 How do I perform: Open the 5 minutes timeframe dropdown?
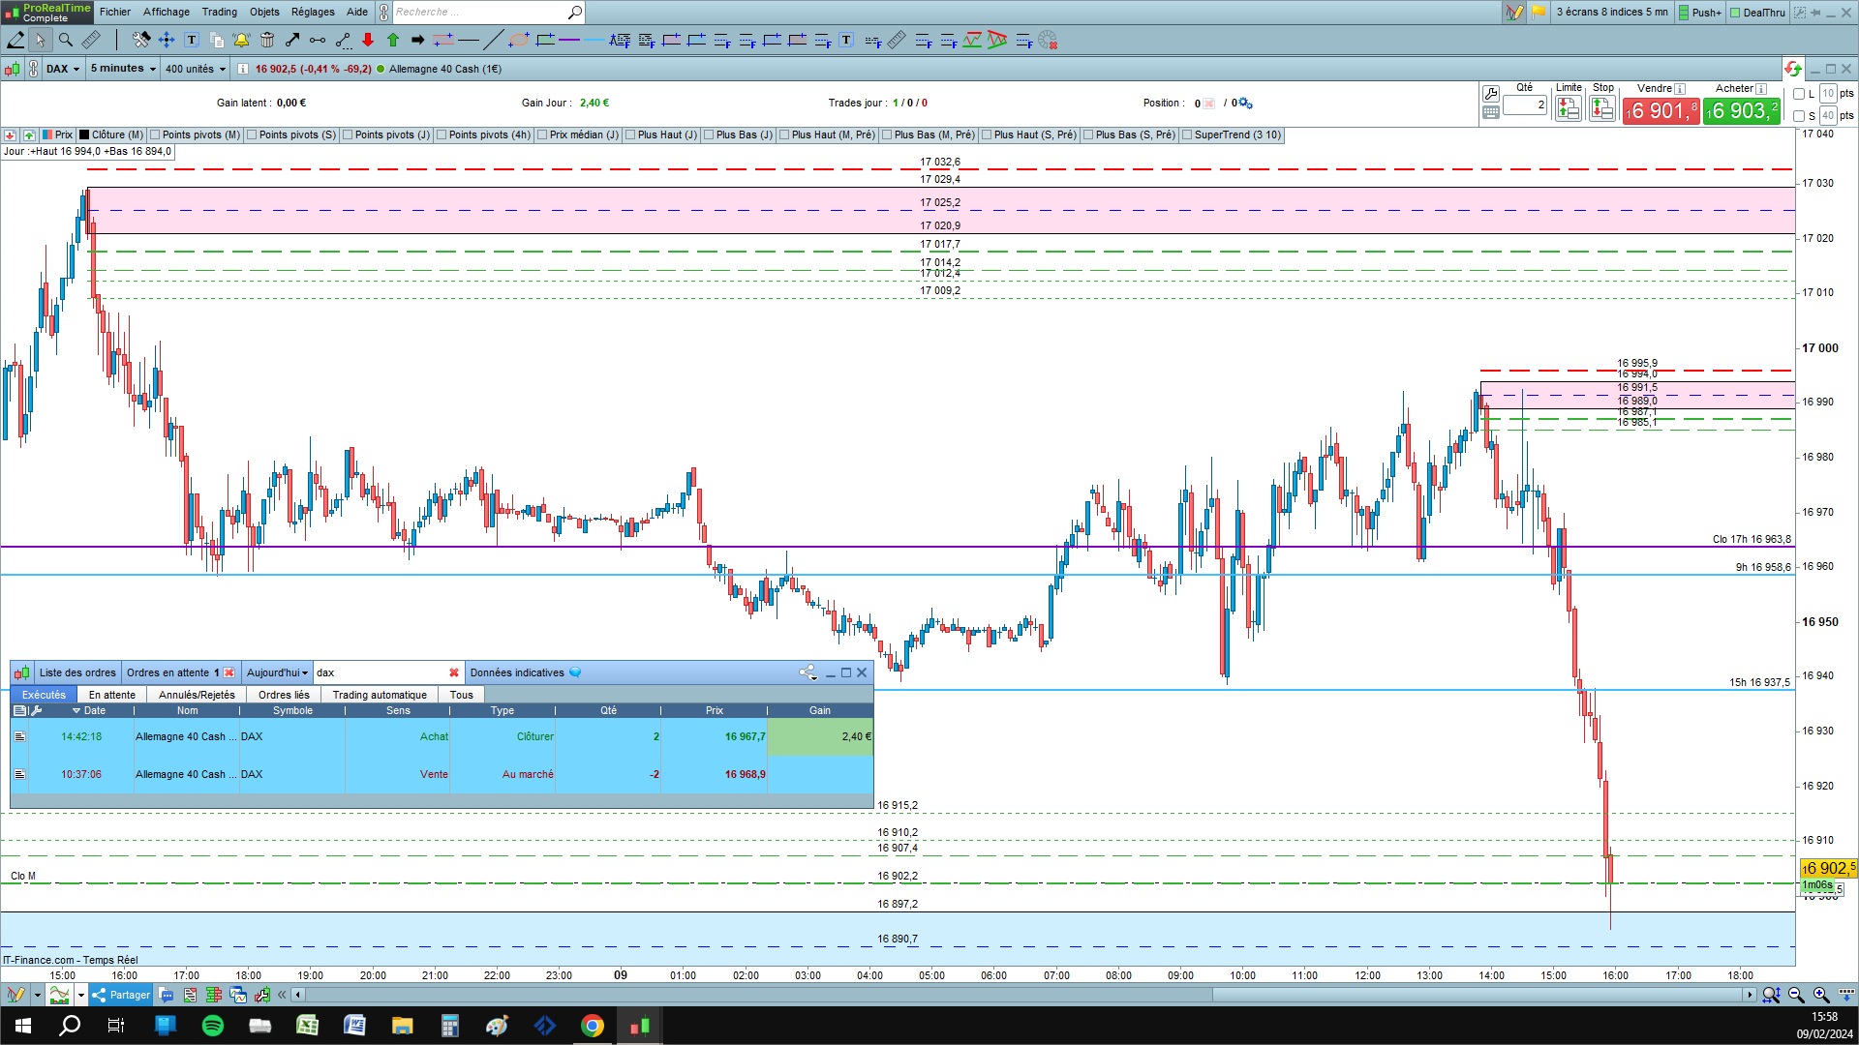123,69
